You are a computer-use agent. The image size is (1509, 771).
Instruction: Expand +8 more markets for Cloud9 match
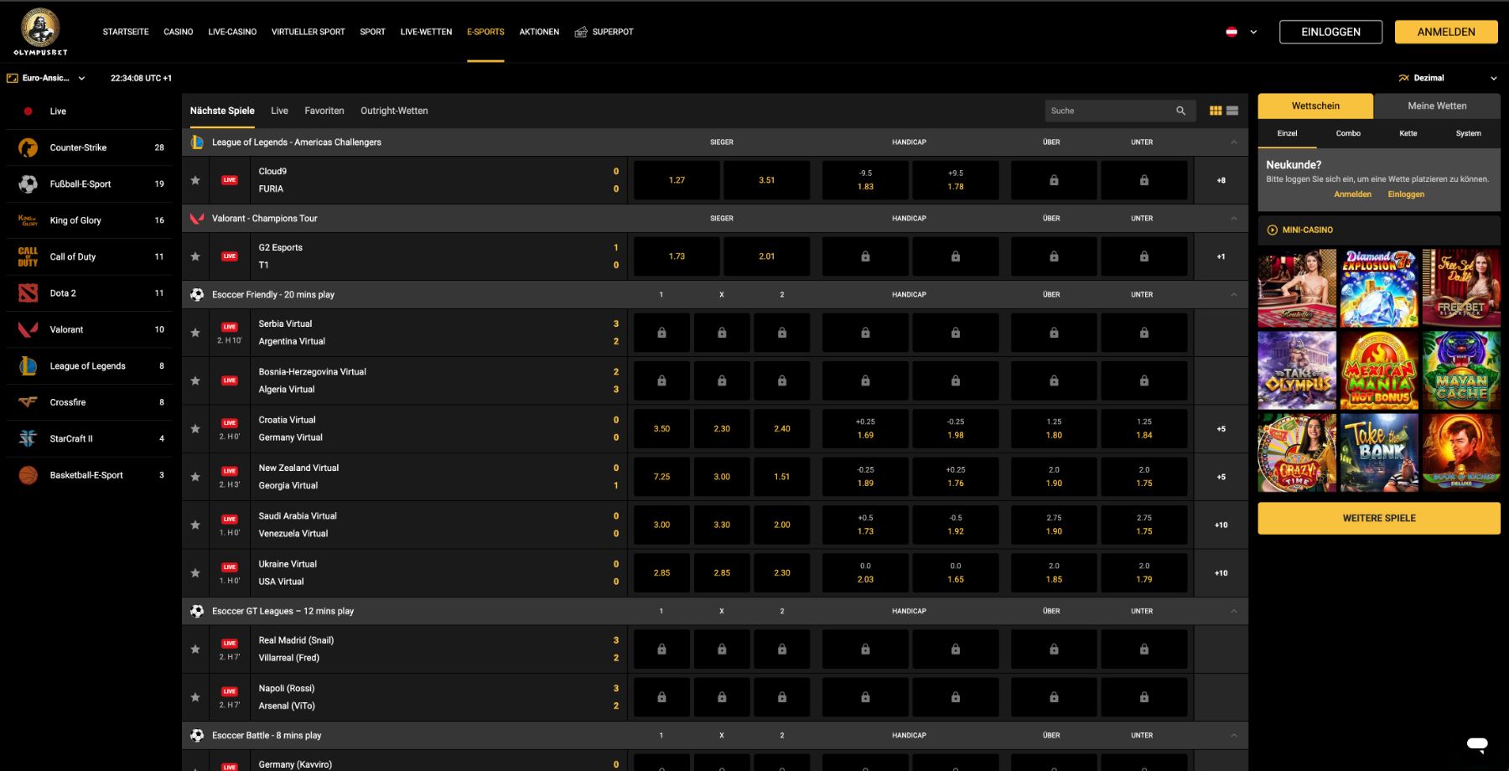(x=1221, y=180)
